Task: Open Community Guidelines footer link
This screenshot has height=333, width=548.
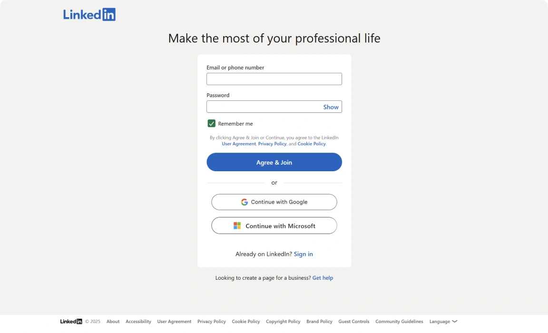Action: coord(399,322)
